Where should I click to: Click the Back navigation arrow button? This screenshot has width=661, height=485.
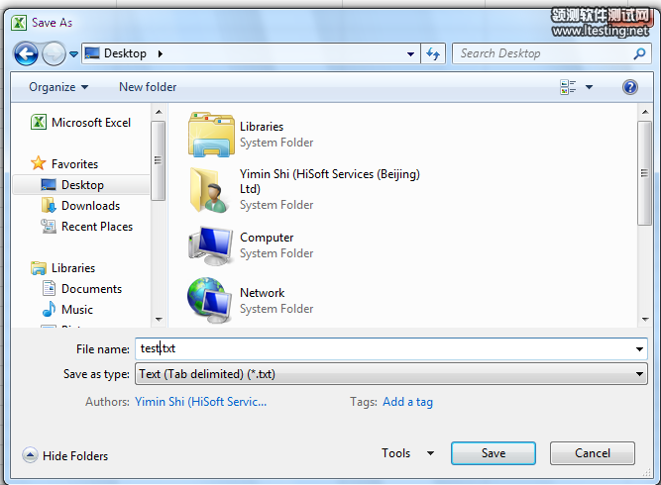(26, 53)
